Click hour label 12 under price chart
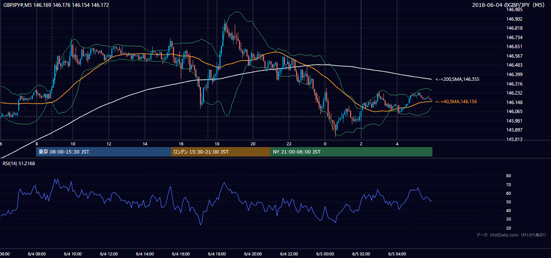 pyautogui.click(x=109, y=144)
